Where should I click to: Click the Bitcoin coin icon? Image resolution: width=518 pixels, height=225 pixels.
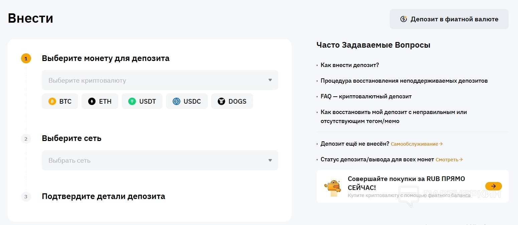tap(52, 101)
